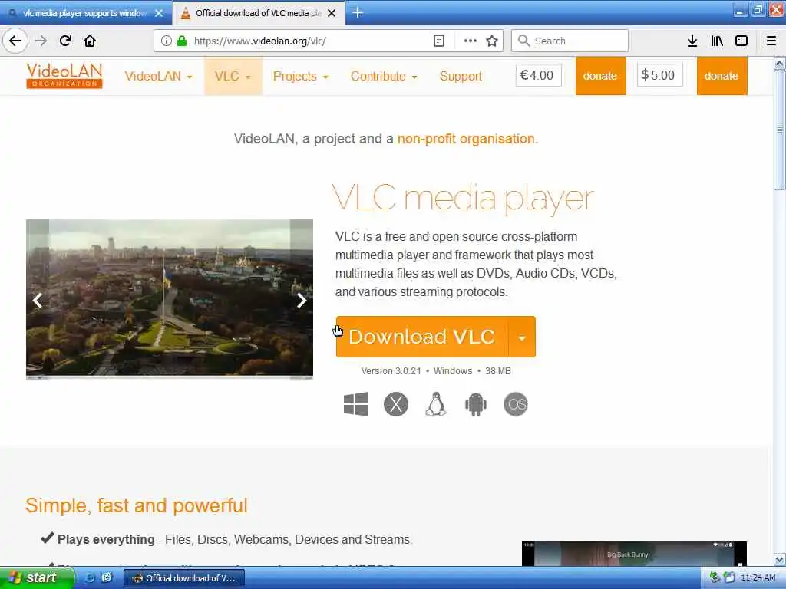Click the Simple, fast and powerful heading

tap(137, 505)
